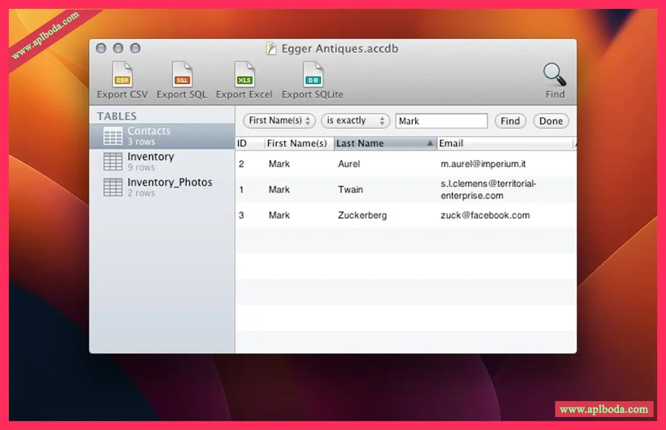Open the First Name(s) field dropdown

click(x=279, y=121)
